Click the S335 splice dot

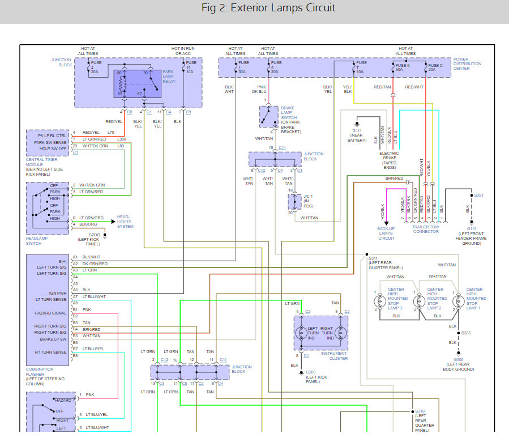[459, 333]
